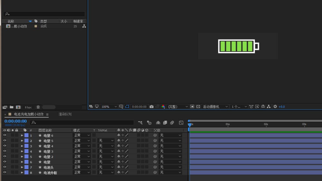Switch to the 渲染队列 tab

[x=65, y=114]
